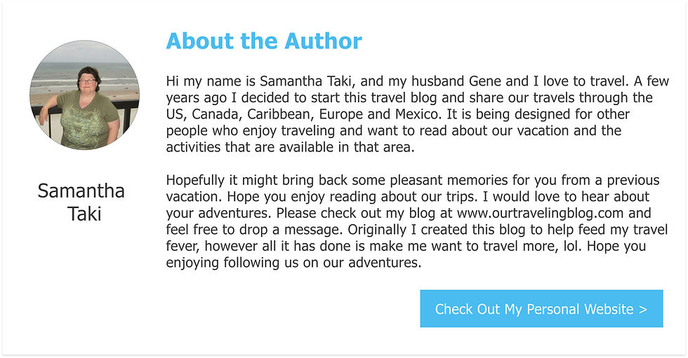
Task: Click the phrase pleasant memories in the bio
Action: click(405, 180)
